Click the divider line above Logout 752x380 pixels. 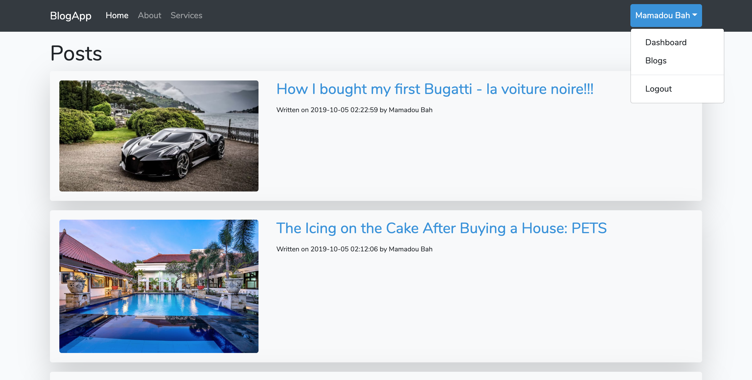pyautogui.click(x=677, y=75)
